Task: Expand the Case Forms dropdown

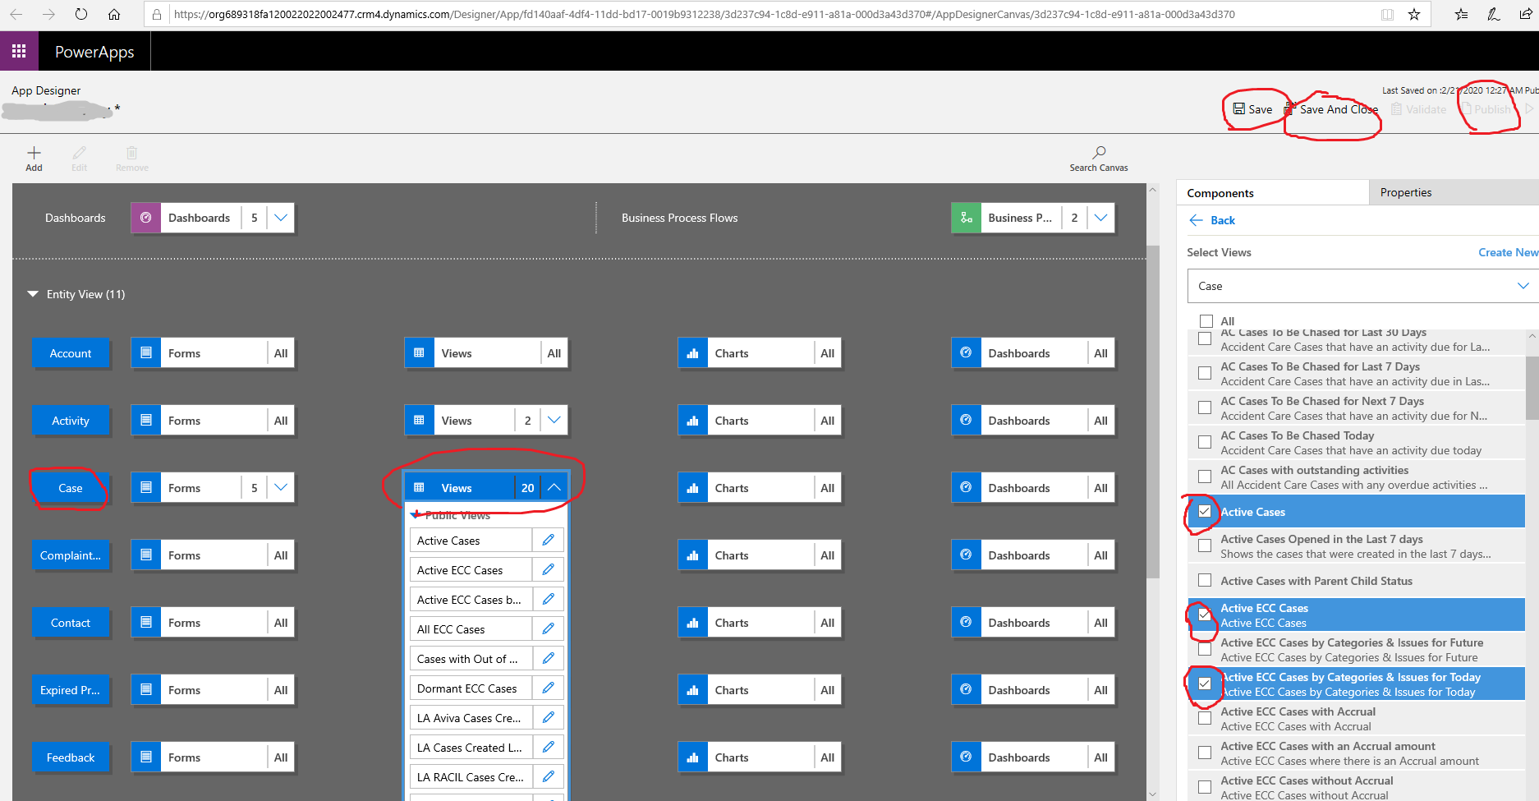Action: 281,488
